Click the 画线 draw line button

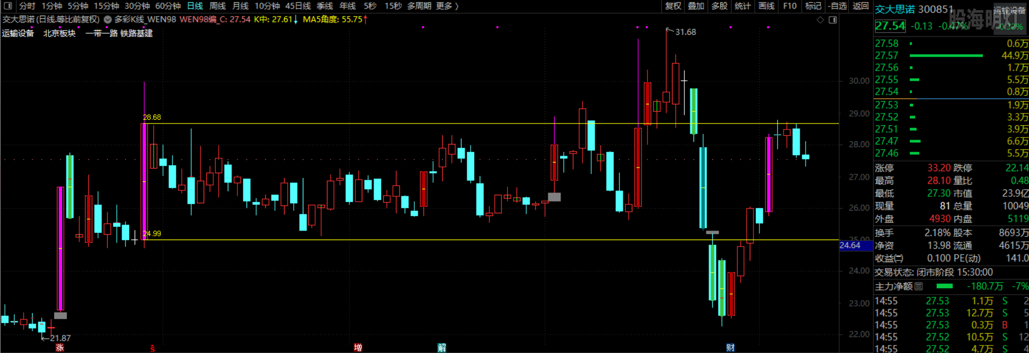point(766,6)
